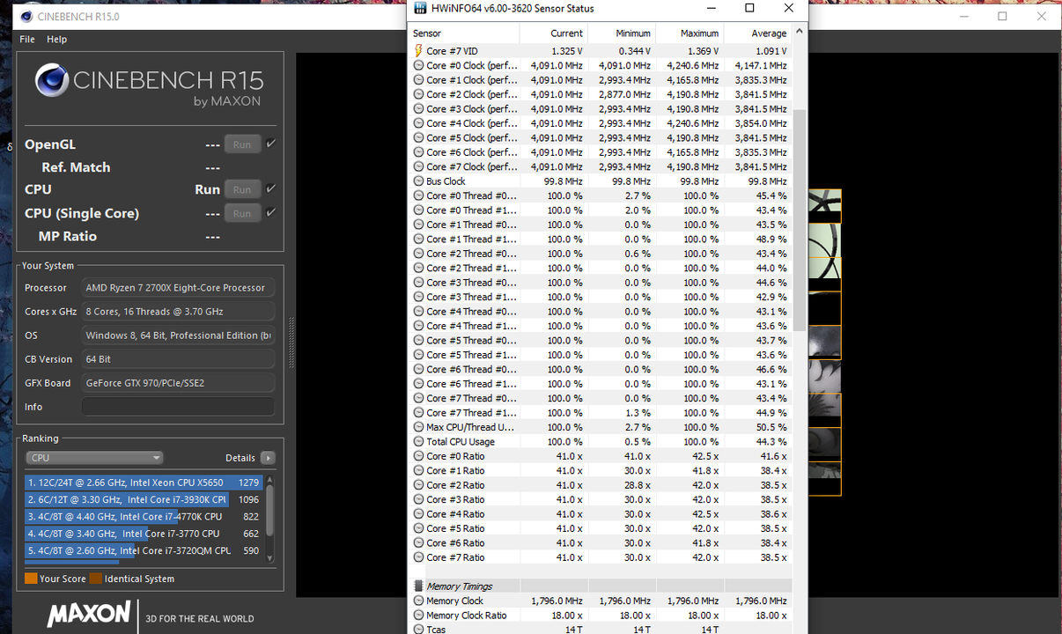Run the CPU (Single Core) test

[242, 213]
